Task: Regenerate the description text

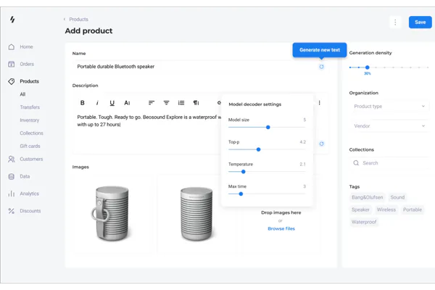Action: pyautogui.click(x=321, y=144)
